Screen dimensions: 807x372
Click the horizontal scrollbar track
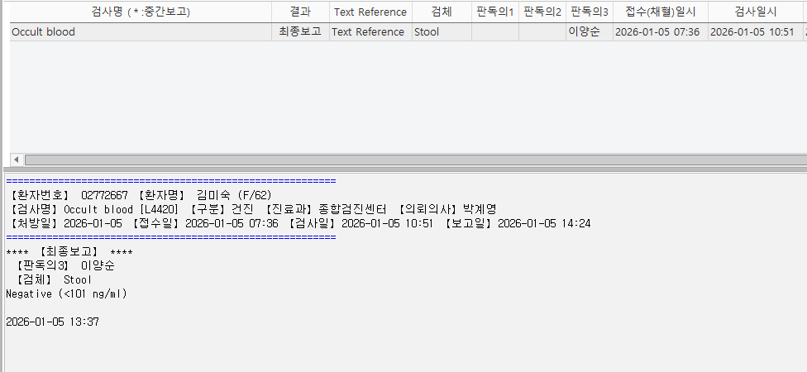coord(416,160)
